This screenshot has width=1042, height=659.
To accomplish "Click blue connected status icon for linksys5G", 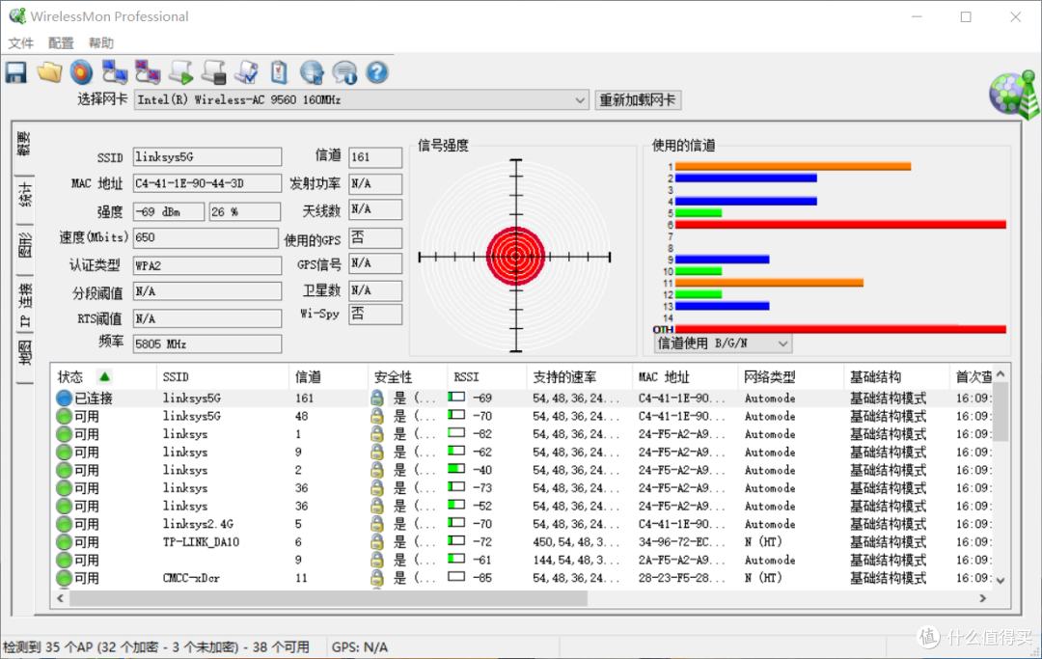I will [x=64, y=398].
